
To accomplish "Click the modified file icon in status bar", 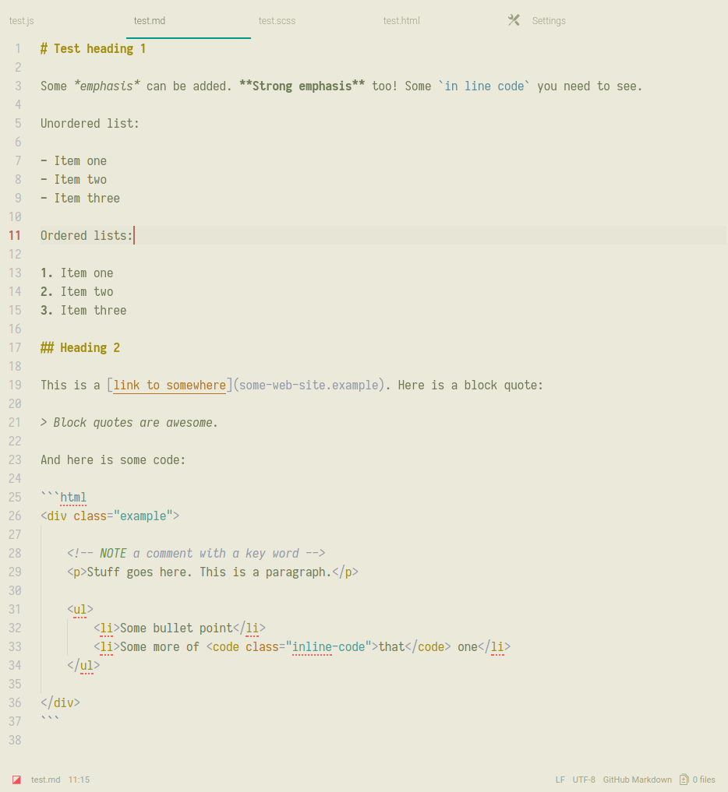I will (x=16, y=780).
